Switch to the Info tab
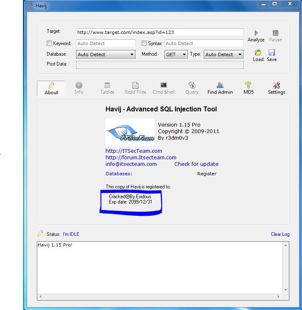 tap(79, 88)
